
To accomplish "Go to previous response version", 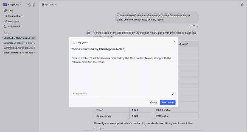I will click(x=189, y=26).
